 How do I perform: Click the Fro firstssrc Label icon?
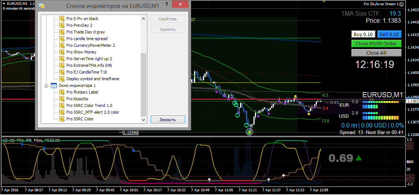[62, 92]
